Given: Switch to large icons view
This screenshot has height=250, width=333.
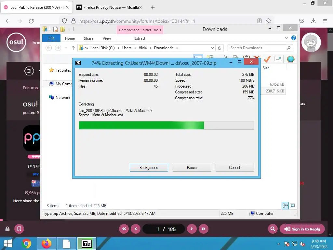Looking at the screenshot, I should click(x=292, y=205).
